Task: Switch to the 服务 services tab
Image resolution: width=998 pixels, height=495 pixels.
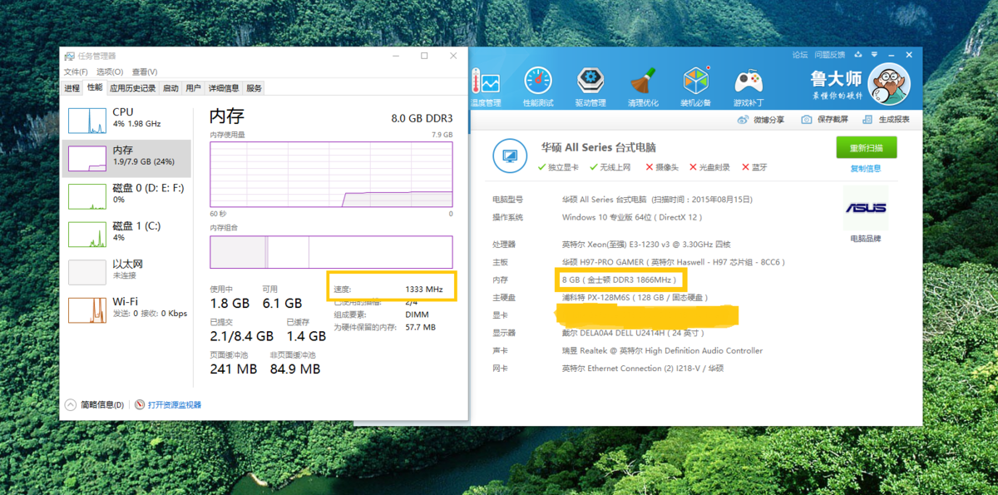Action: [x=254, y=88]
